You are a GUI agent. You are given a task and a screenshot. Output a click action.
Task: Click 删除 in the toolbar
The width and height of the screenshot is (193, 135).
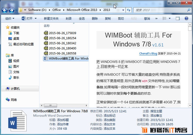point(95,19)
